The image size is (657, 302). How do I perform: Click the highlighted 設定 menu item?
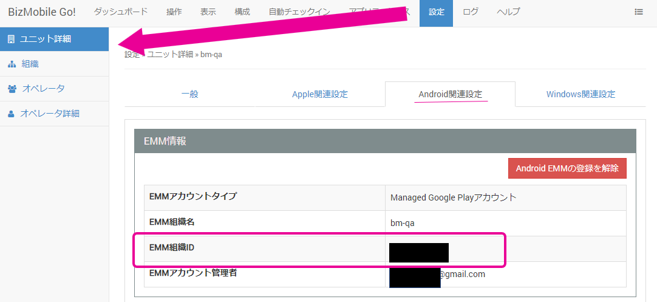tap(436, 12)
